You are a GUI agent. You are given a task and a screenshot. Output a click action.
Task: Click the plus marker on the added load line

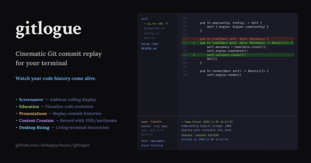pyautogui.click(x=194, y=42)
